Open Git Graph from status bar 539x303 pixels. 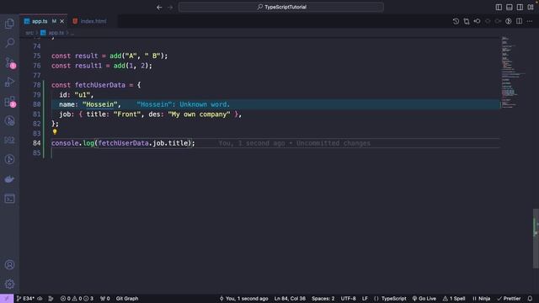point(127,299)
